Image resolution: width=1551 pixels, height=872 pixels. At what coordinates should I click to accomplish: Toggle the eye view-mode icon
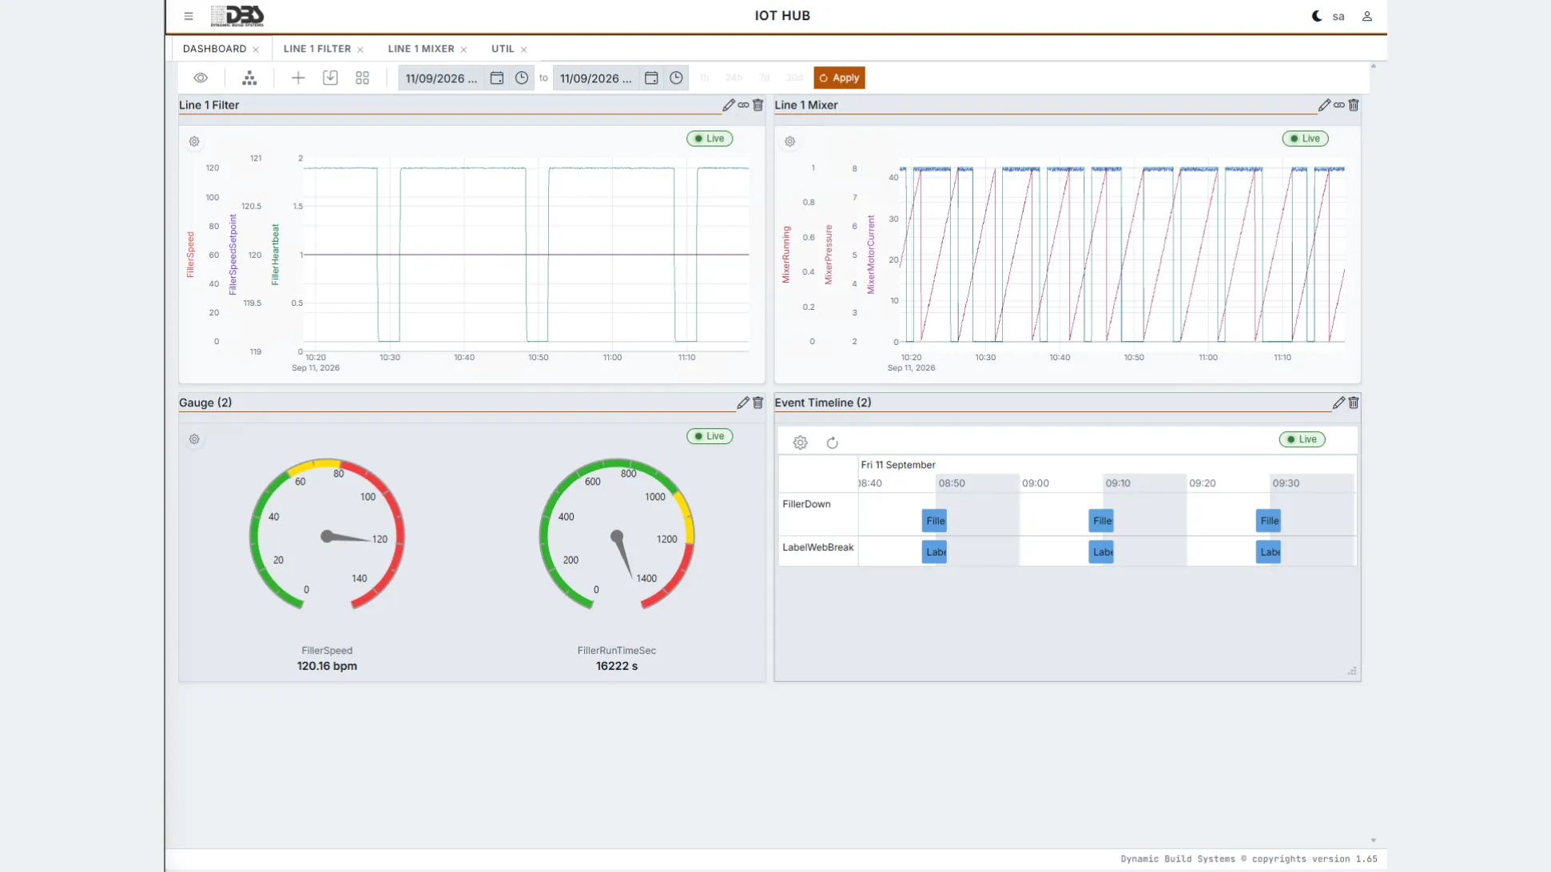(201, 77)
